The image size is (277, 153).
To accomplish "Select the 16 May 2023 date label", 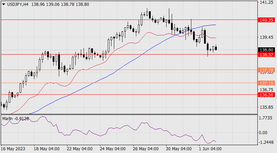I will click(13, 149).
